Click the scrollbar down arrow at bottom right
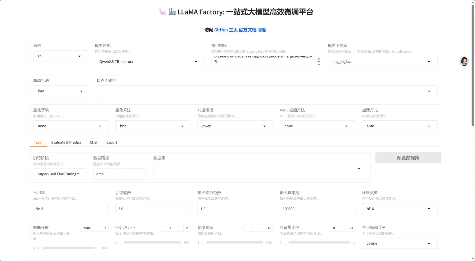The height and width of the screenshot is (261, 475). click(473, 259)
